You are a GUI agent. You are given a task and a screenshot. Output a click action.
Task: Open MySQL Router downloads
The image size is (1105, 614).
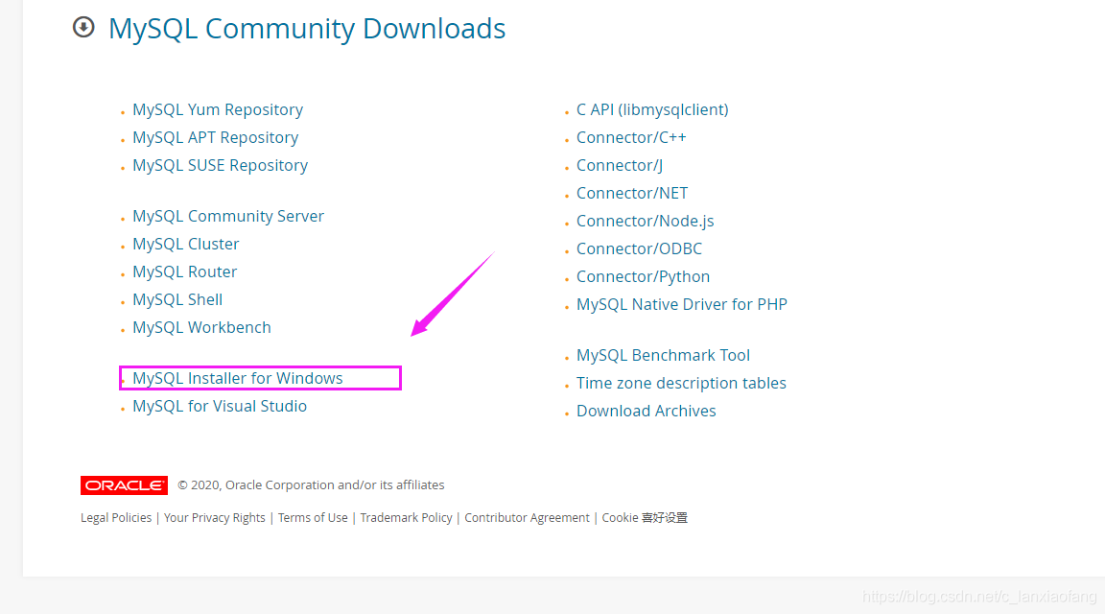point(184,272)
